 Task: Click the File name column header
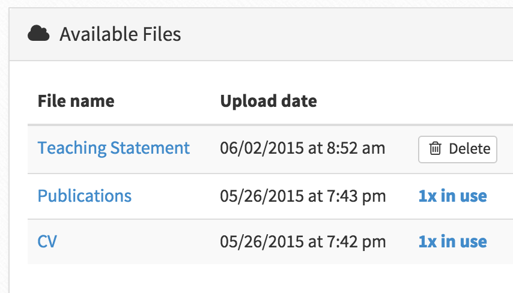76,101
